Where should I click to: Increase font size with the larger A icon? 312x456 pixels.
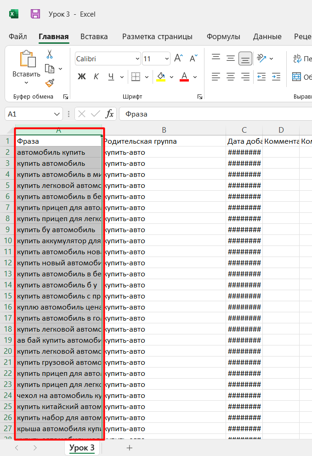pyautogui.click(x=178, y=58)
